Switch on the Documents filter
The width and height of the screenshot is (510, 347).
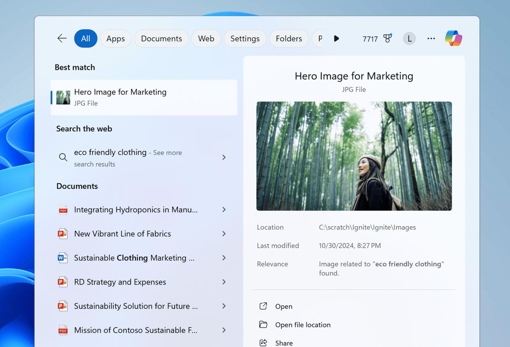[161, 38]
